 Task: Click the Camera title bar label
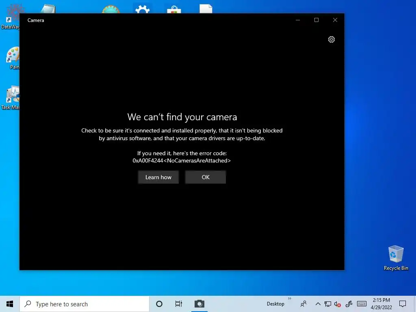point(36,20)
